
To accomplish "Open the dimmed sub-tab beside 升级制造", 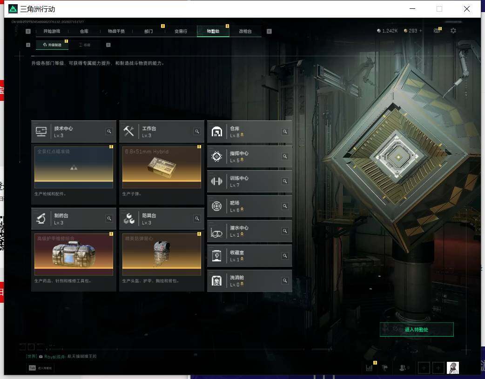I will click(x=85, y=45).
